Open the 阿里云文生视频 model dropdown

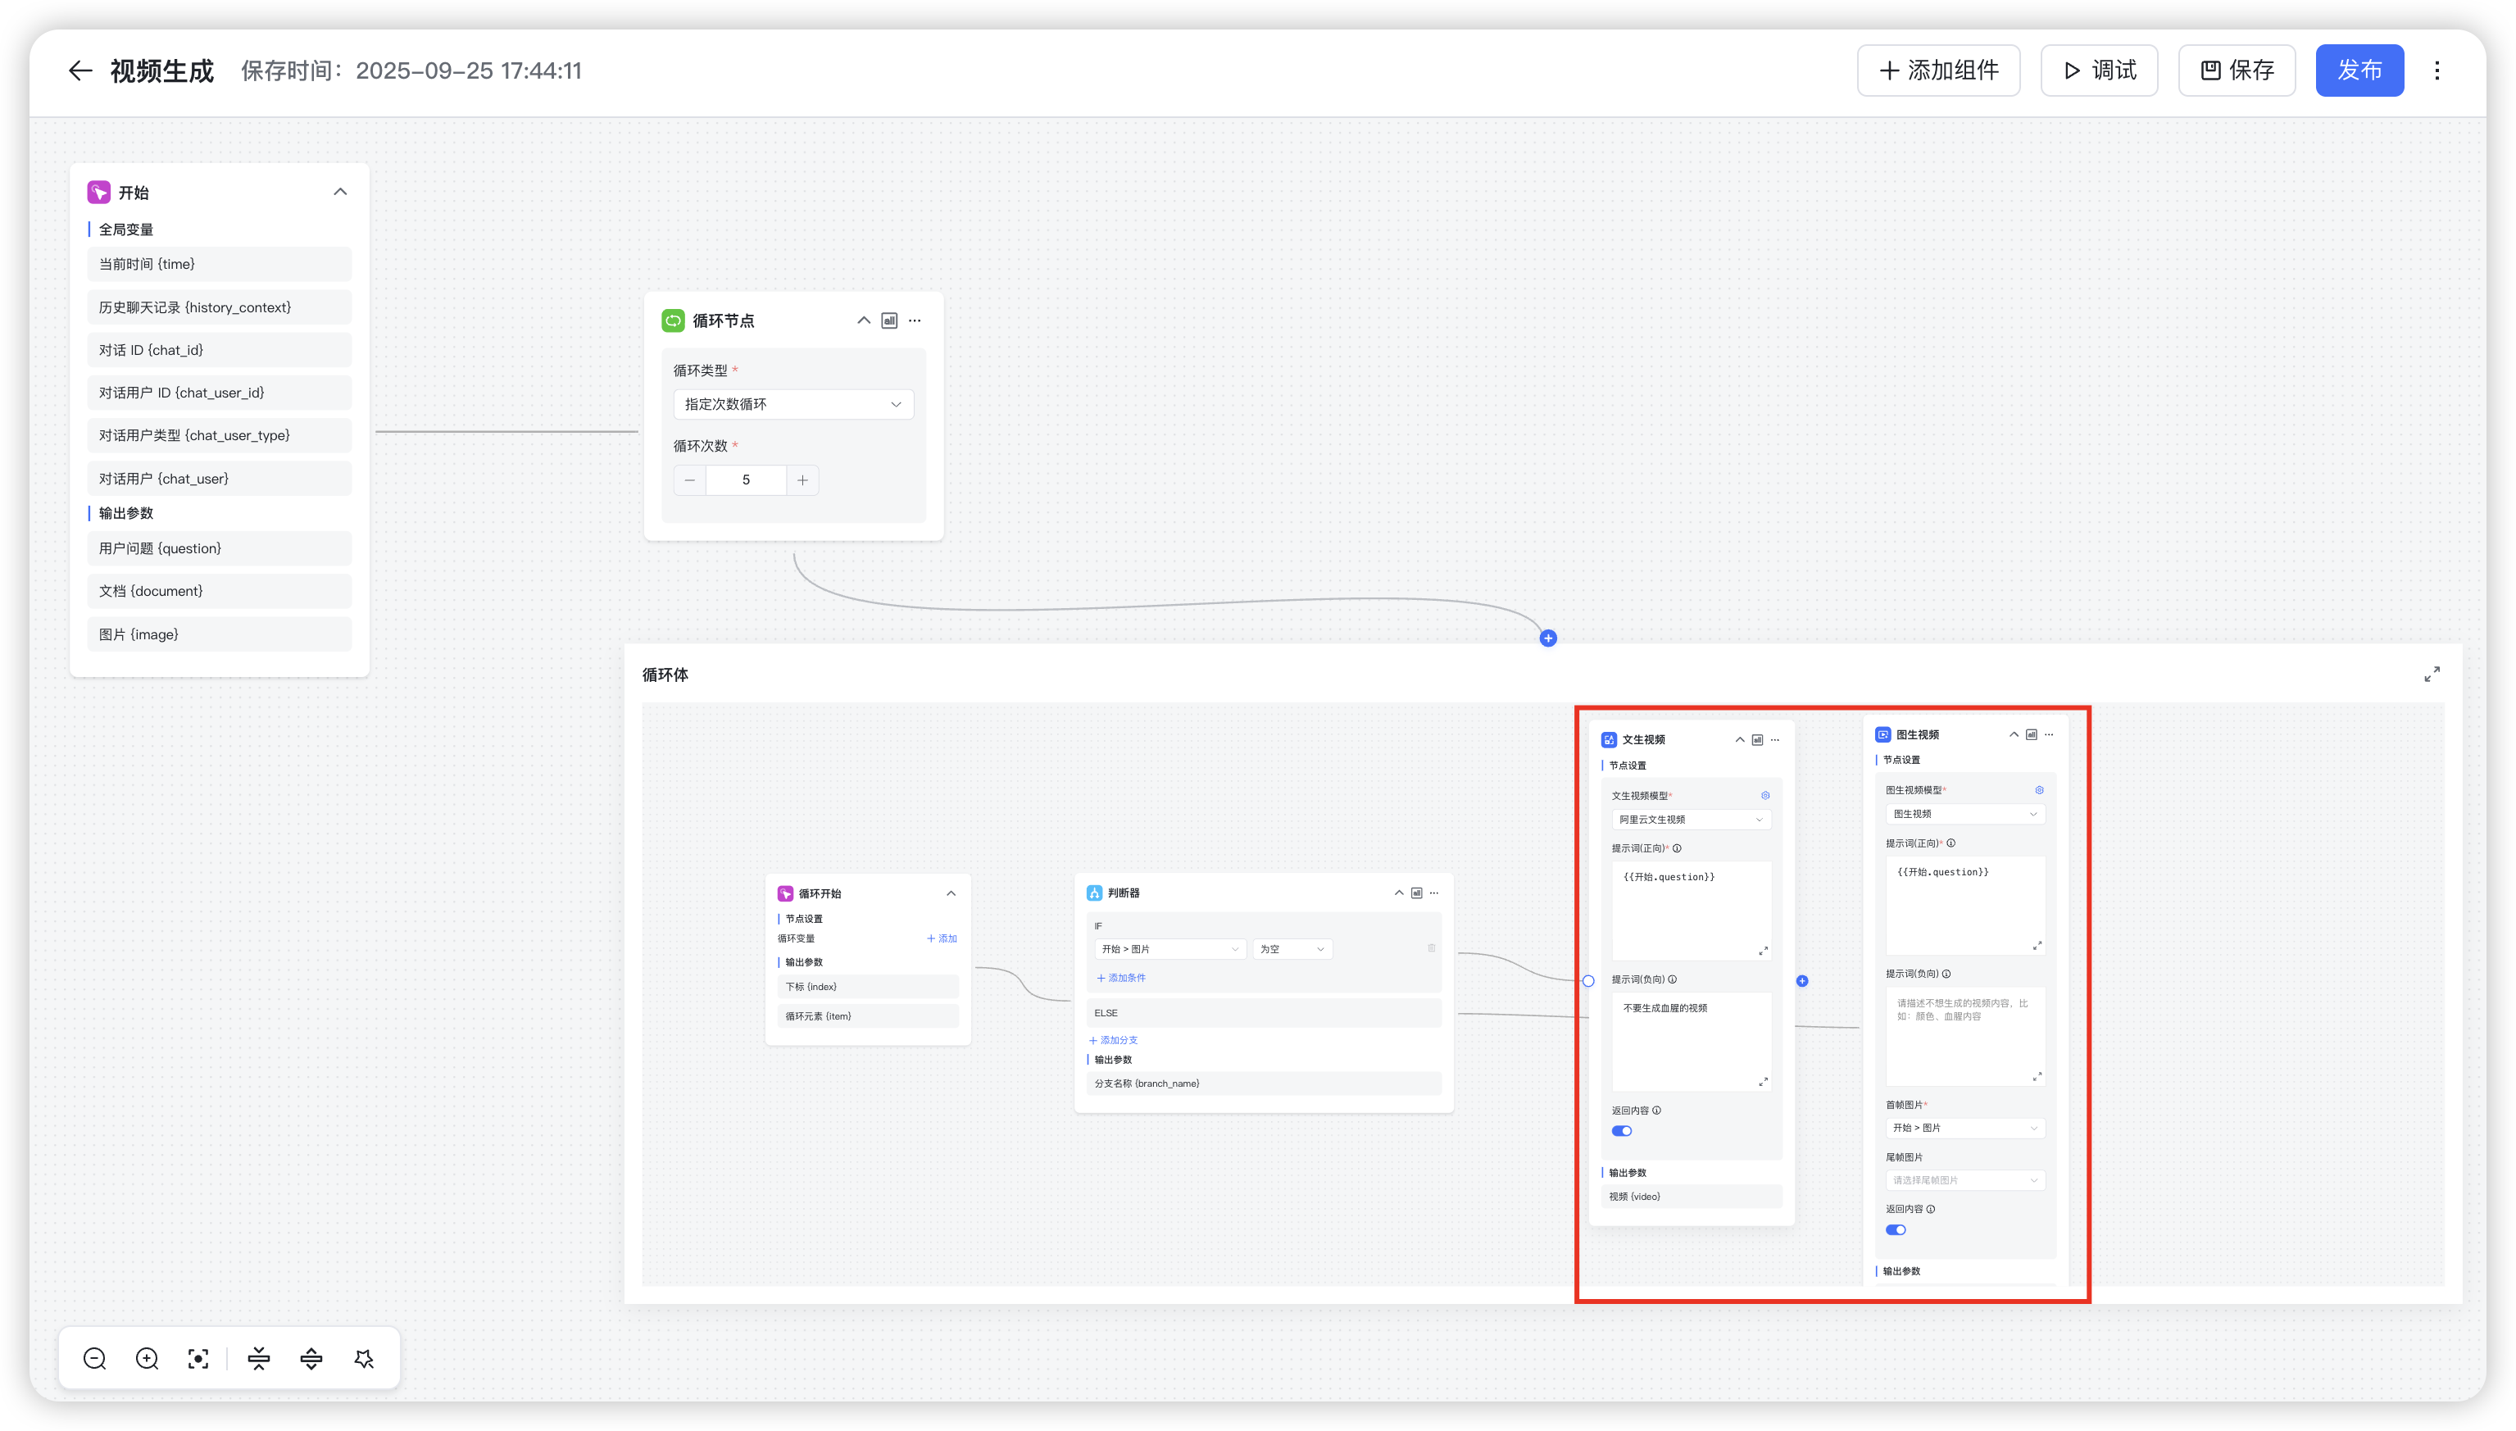(x=1691, y=820)
